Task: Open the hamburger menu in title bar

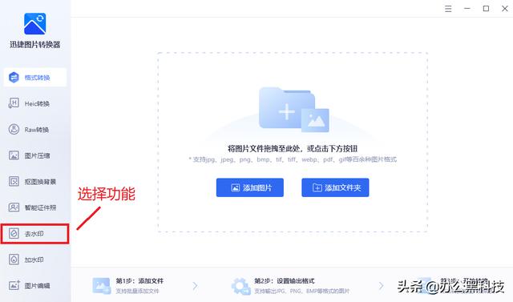Action: pyautogui.click(x=448, y=9)
